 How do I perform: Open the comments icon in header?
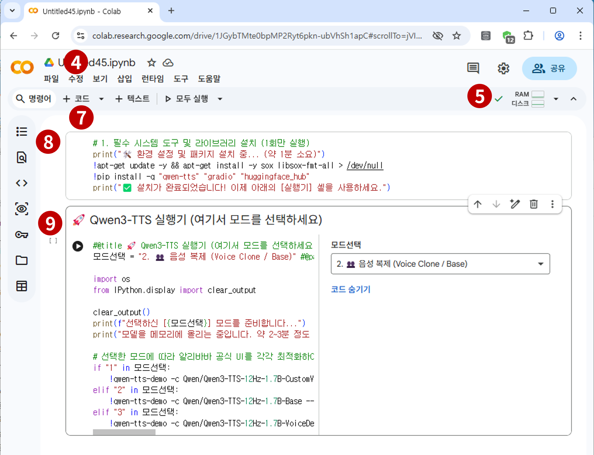click(x=473, y=68)
